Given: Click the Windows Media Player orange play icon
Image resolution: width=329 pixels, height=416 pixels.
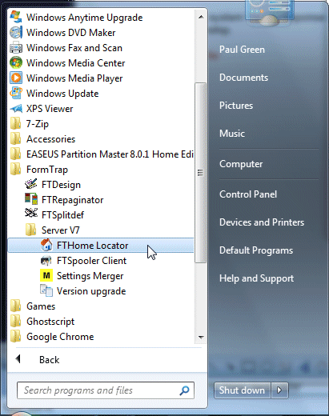Looking at the screenshot, I should coord(16,78).
